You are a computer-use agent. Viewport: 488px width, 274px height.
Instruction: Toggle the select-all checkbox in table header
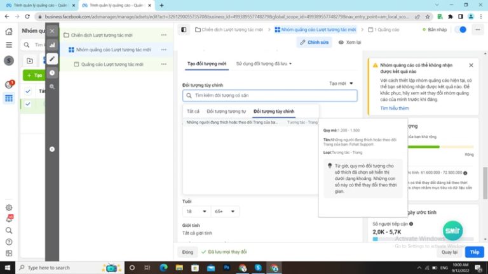point(28,91)
